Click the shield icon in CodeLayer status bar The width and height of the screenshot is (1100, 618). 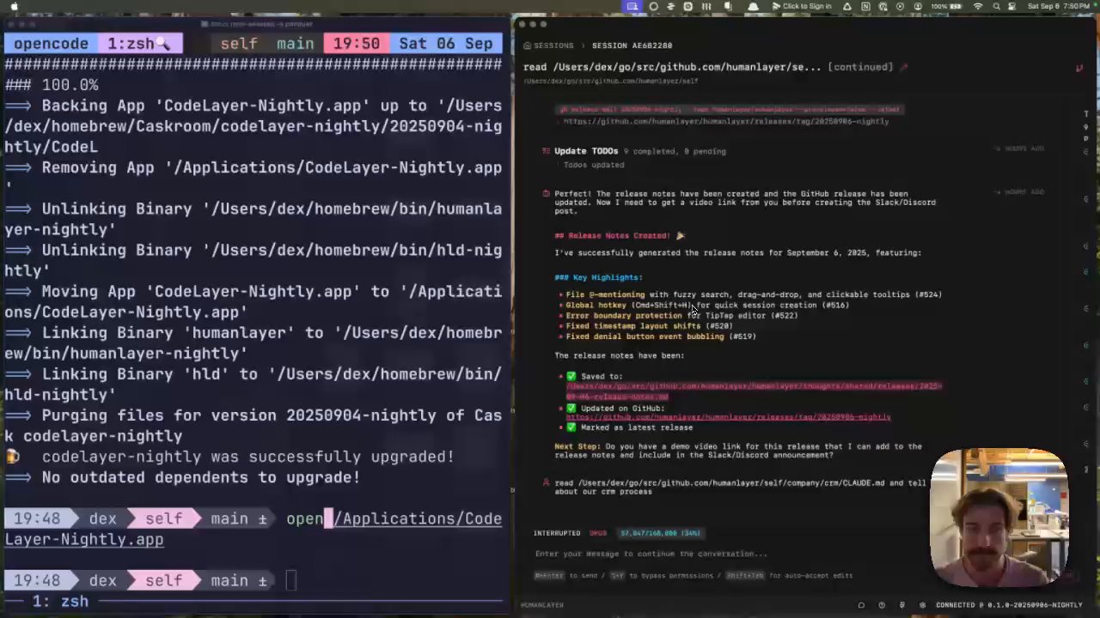tap(902, 605)
